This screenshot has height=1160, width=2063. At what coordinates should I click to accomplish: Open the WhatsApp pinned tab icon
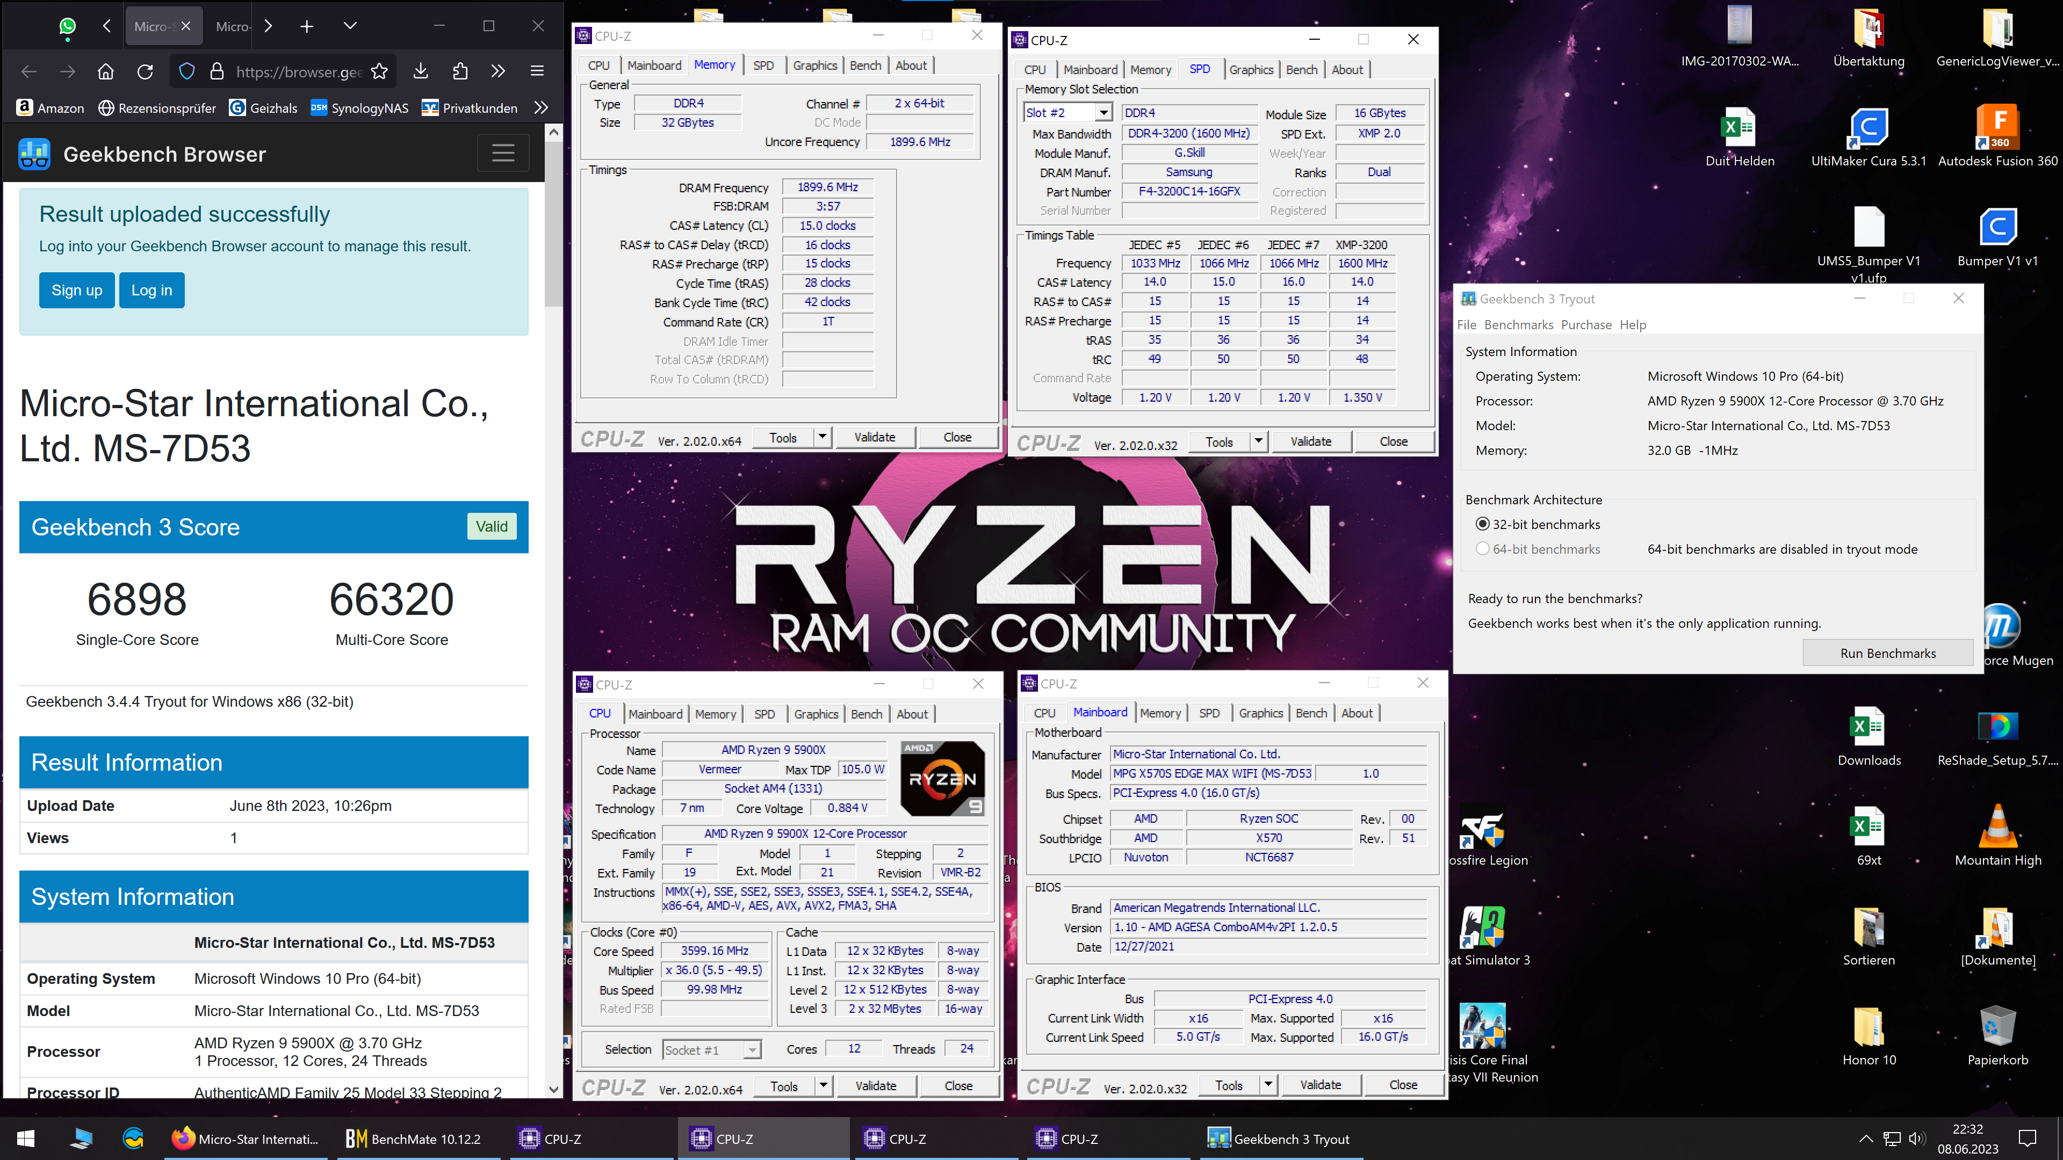click(67, 26)
